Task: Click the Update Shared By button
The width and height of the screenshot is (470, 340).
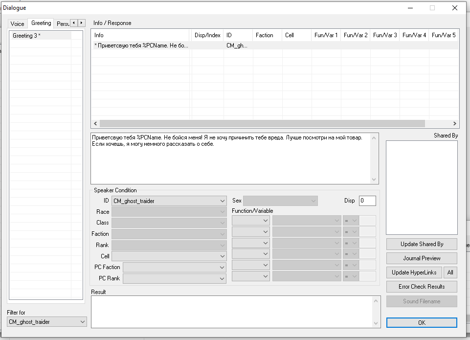Action: [x=422, y=244]
